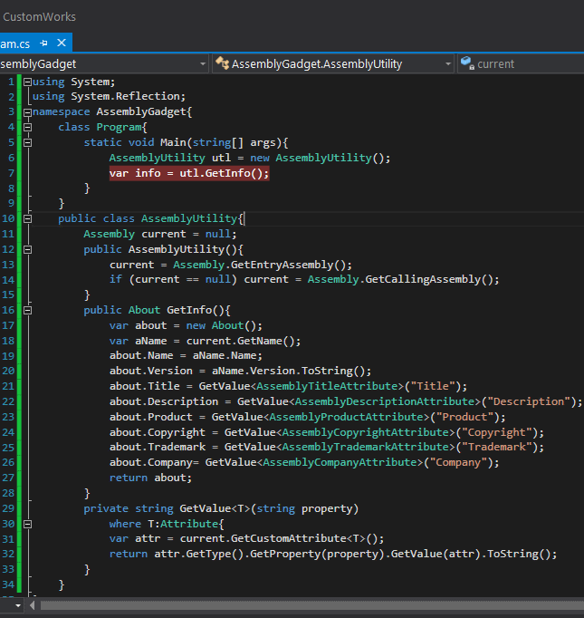584x618 pixels.
Task: Fold the Program class outline
Action: 27,127
